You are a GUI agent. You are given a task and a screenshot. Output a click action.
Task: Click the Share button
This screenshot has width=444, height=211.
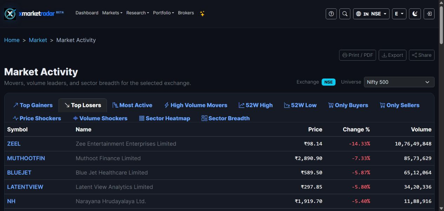tap(422, 55)
